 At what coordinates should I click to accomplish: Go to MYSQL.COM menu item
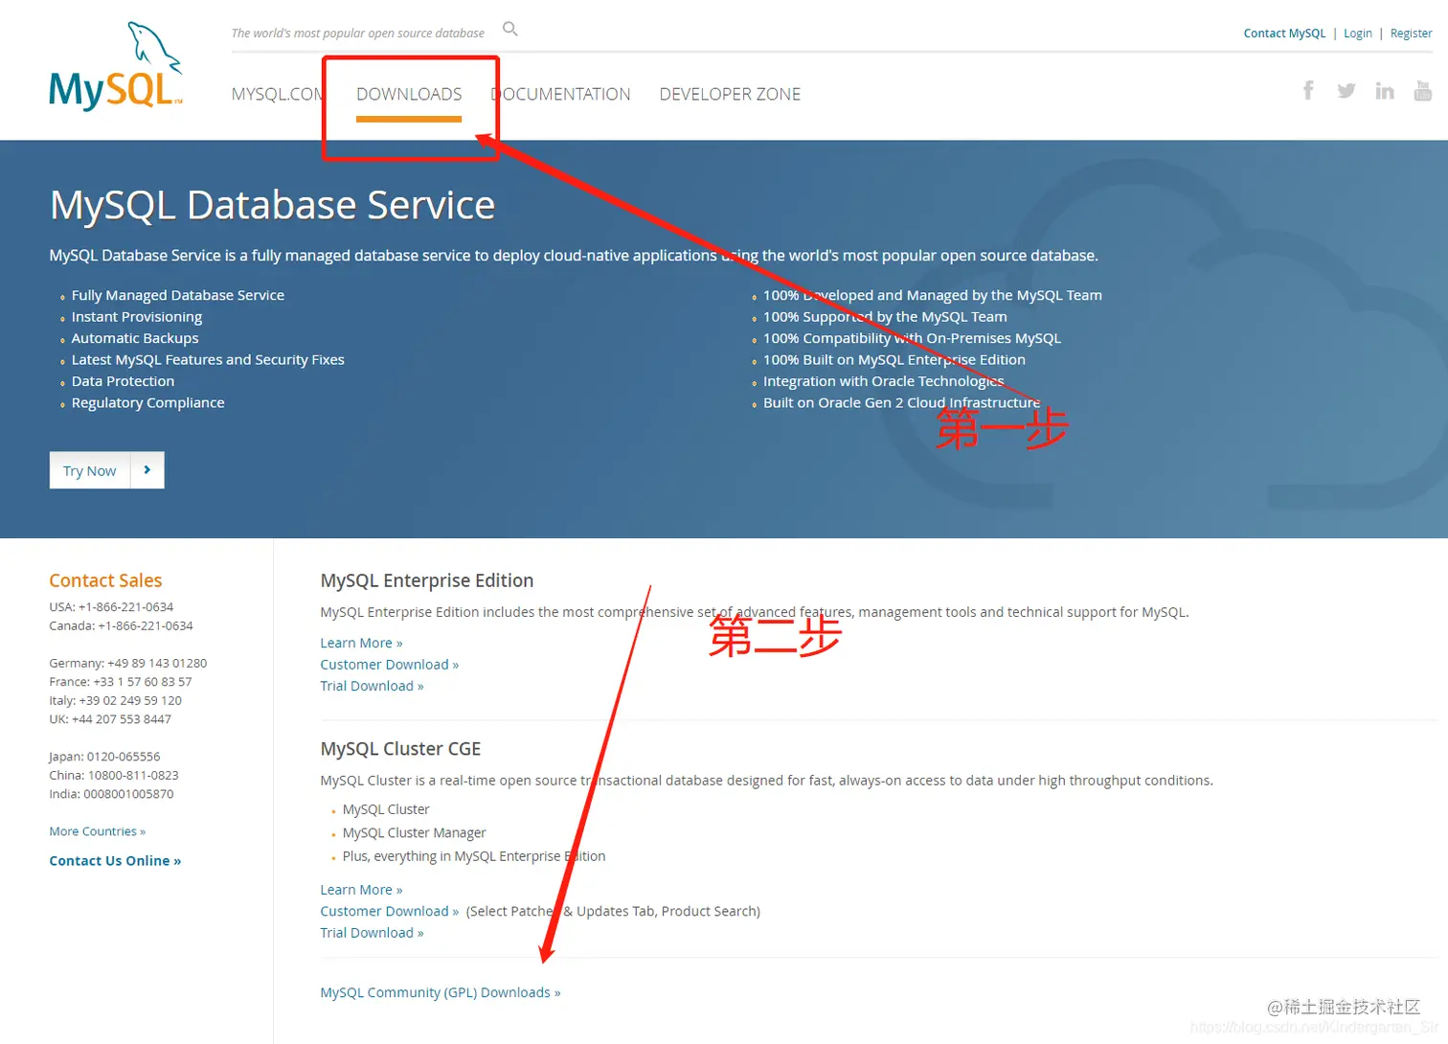[x=278, y=94]
